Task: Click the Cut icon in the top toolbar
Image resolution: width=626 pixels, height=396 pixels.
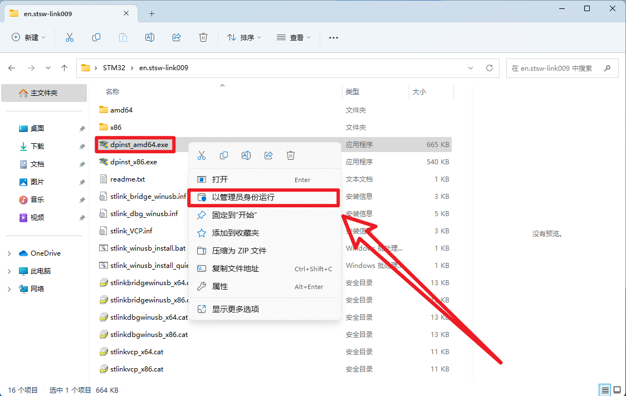Action: point(70,37)
